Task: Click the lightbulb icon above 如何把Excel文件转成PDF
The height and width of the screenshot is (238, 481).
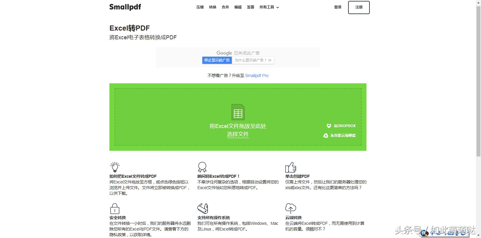Action: pyautogui.click(x=115, y=167)
